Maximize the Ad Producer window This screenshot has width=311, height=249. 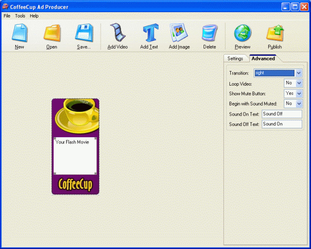[x=295, y=7]
